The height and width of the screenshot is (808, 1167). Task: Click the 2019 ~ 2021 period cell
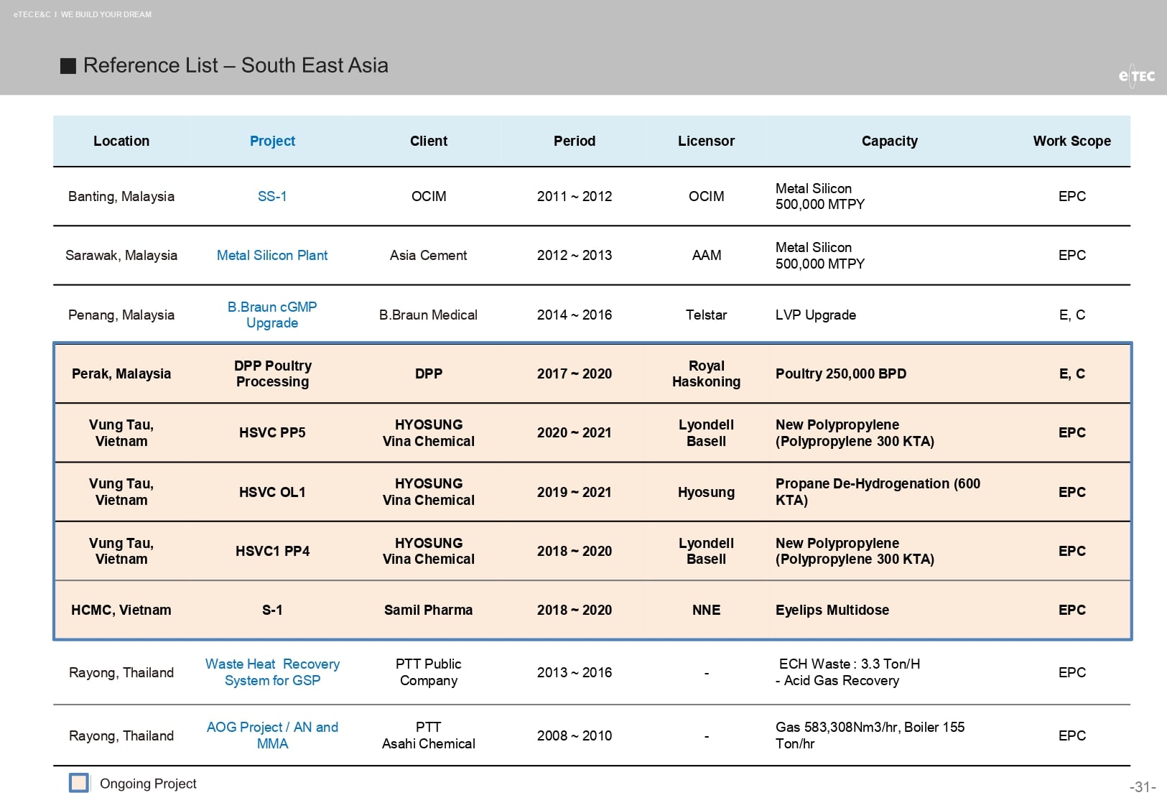pos(575,492)
